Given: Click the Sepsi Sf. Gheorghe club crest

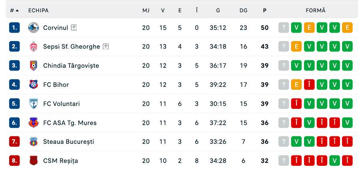Looking at the screenshot, I should (33, 47).
